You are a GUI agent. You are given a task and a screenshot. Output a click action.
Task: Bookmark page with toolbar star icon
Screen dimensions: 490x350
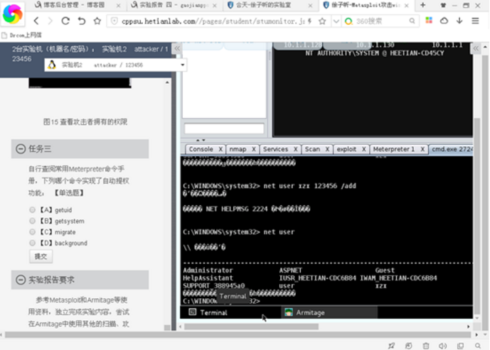coord(97,21)
